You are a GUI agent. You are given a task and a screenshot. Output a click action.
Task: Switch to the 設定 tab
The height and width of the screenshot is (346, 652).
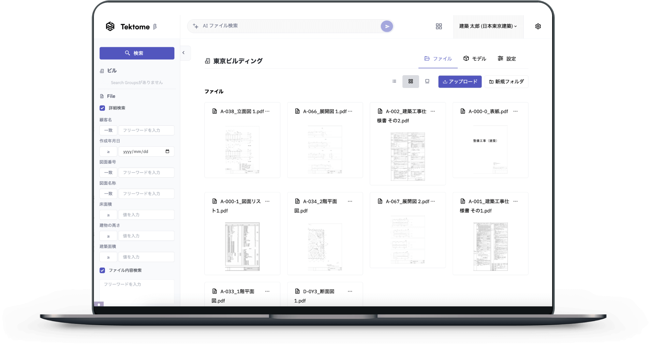[507, 59]
